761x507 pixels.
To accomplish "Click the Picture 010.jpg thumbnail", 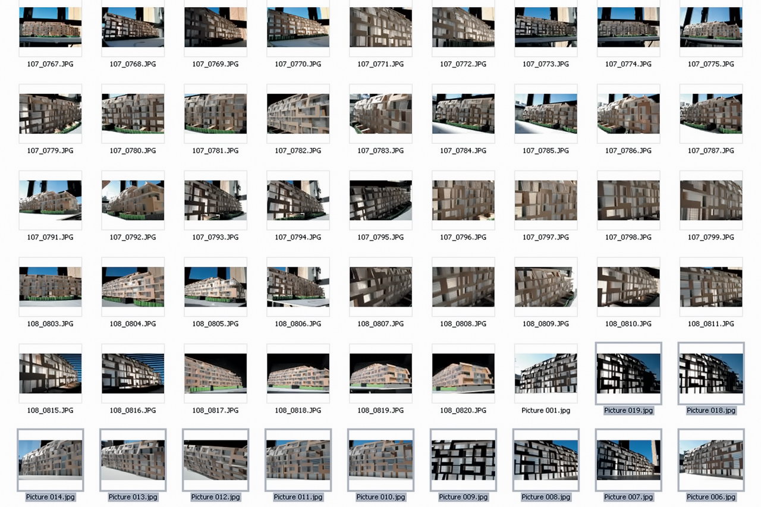I will pyautogui.click(x=380, y=460).
